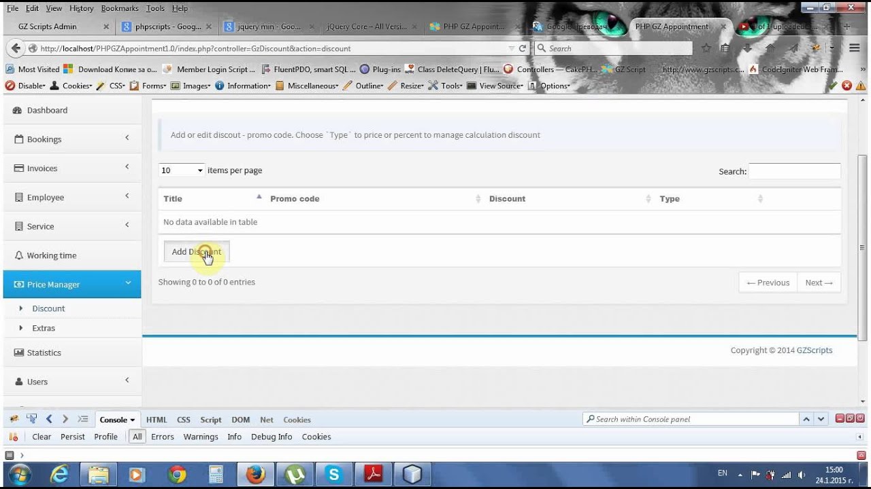Expand the Bookings sidebar menu

pyautogui.click(x=72, y=139)
